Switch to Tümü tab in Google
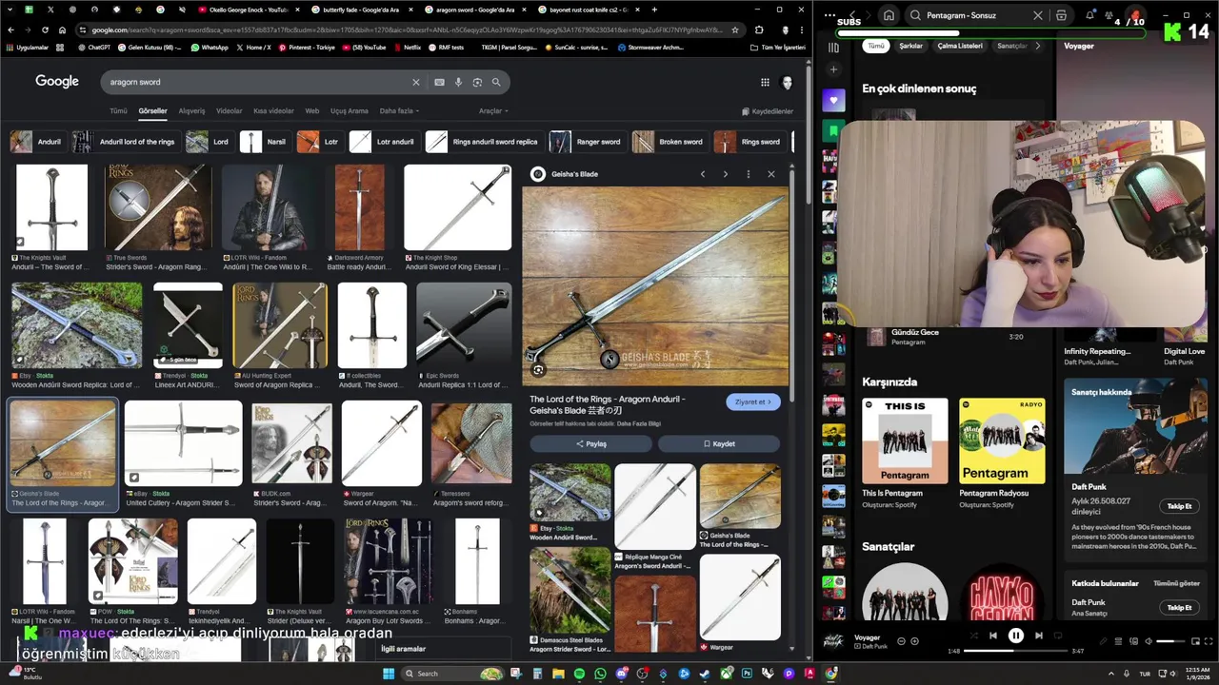This screenshot has height=685, width=1219. [118, 111]
